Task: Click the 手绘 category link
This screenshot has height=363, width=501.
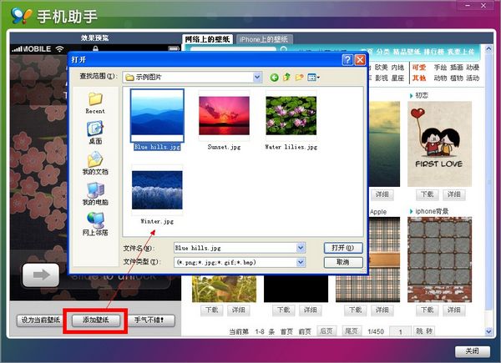Action: (440, 68)
